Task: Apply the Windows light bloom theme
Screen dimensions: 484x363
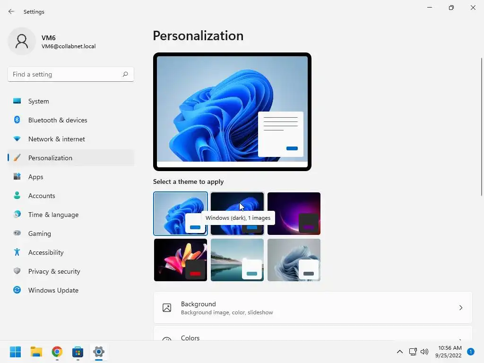Action: point(181,214)
